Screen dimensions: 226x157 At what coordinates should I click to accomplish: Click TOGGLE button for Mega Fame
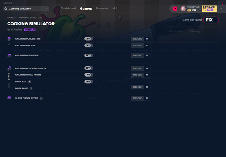click(137, 87)
